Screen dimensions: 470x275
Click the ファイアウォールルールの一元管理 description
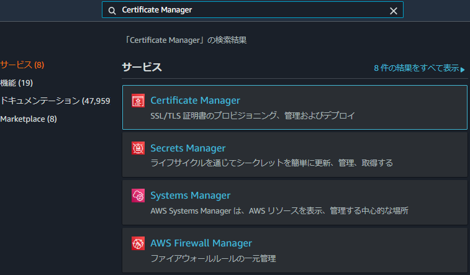coord(213,258)
